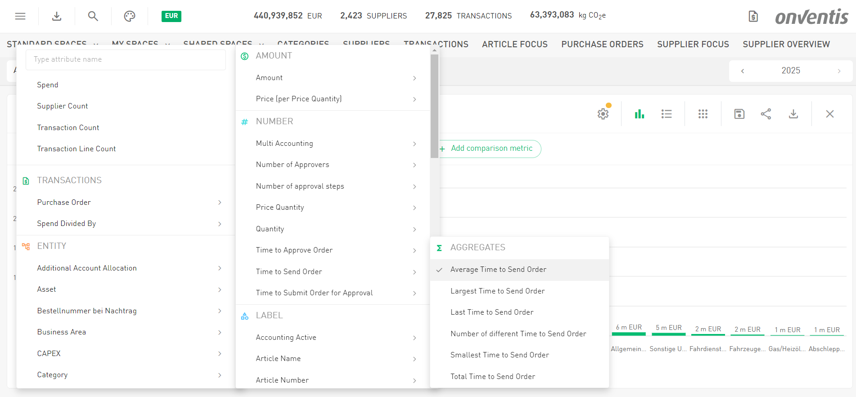Screen dimensions: 856x397
Task: Switch to list view icon
Action: click(x=667, y=114)
